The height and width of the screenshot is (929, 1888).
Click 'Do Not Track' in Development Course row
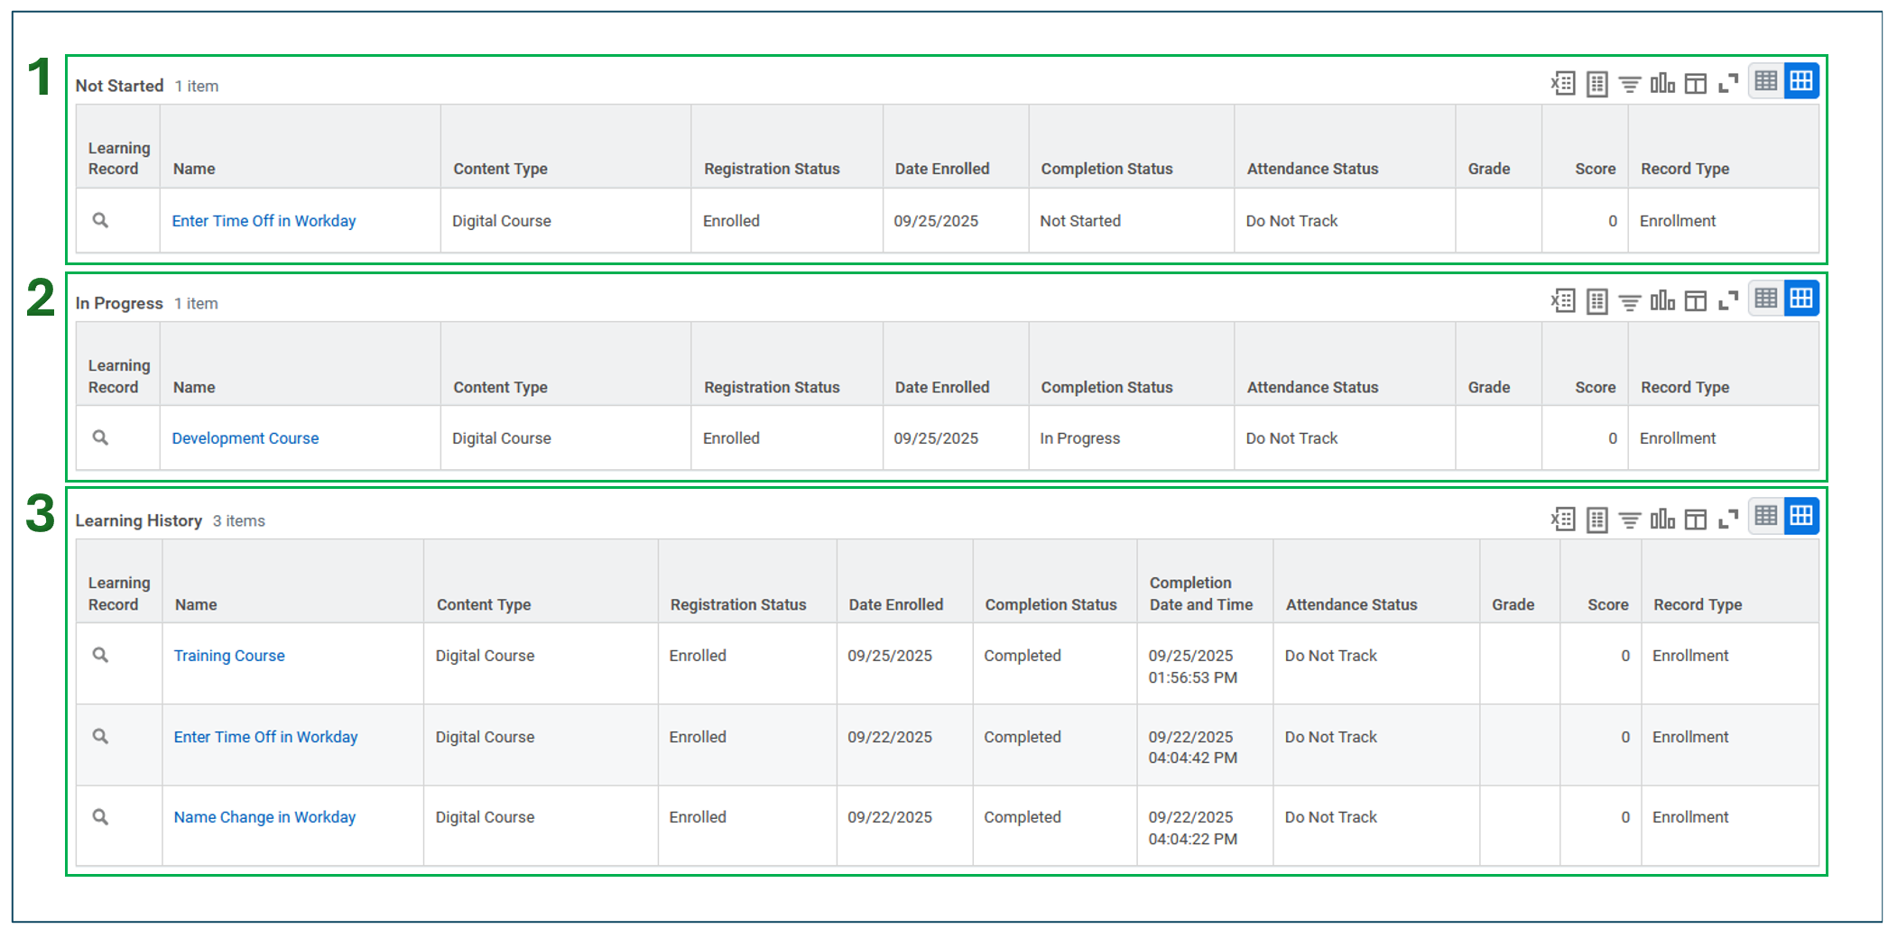1291,438
